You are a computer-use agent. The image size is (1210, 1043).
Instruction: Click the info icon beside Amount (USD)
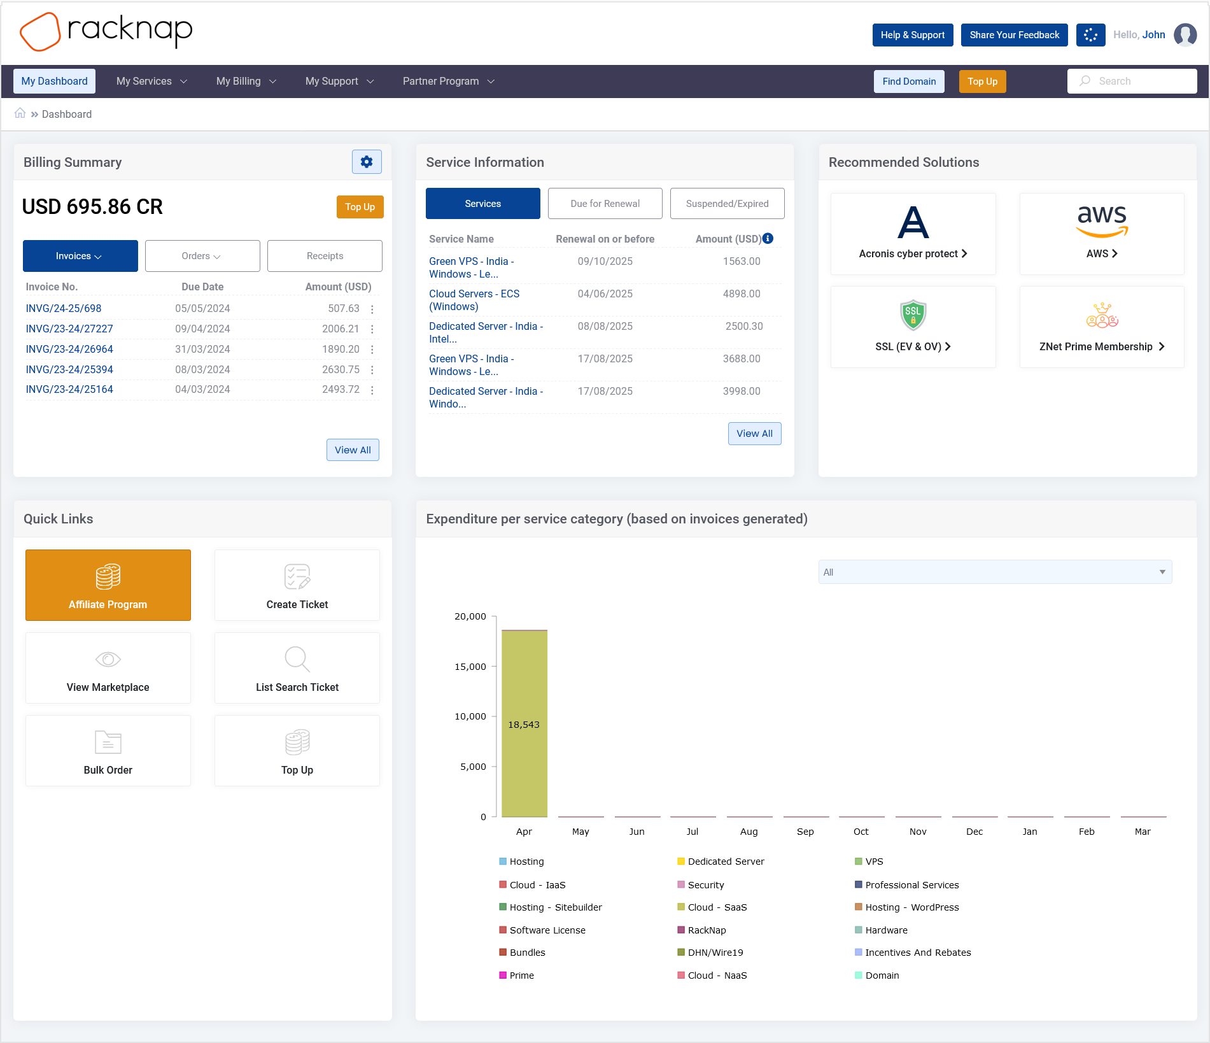click(x=768, y=238)
